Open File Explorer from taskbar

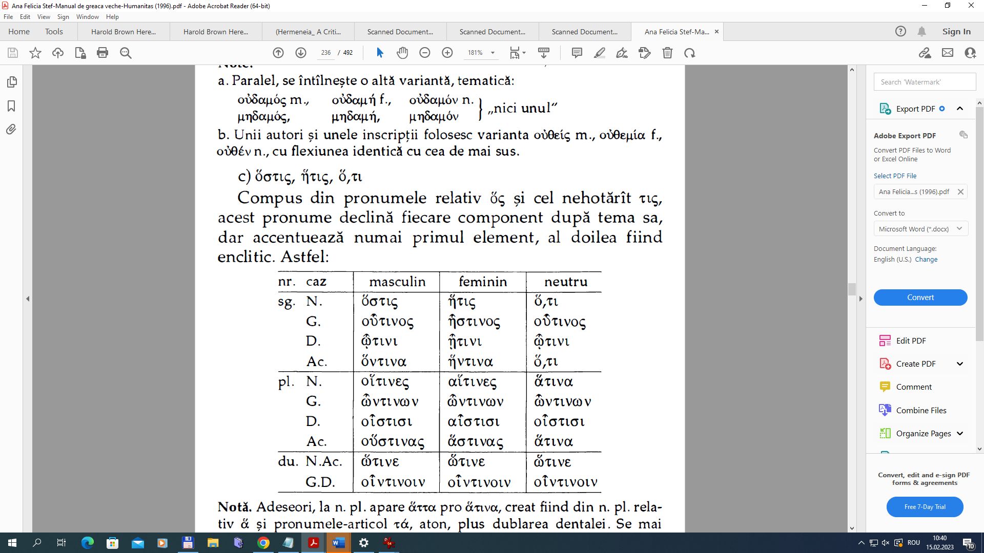213,543
